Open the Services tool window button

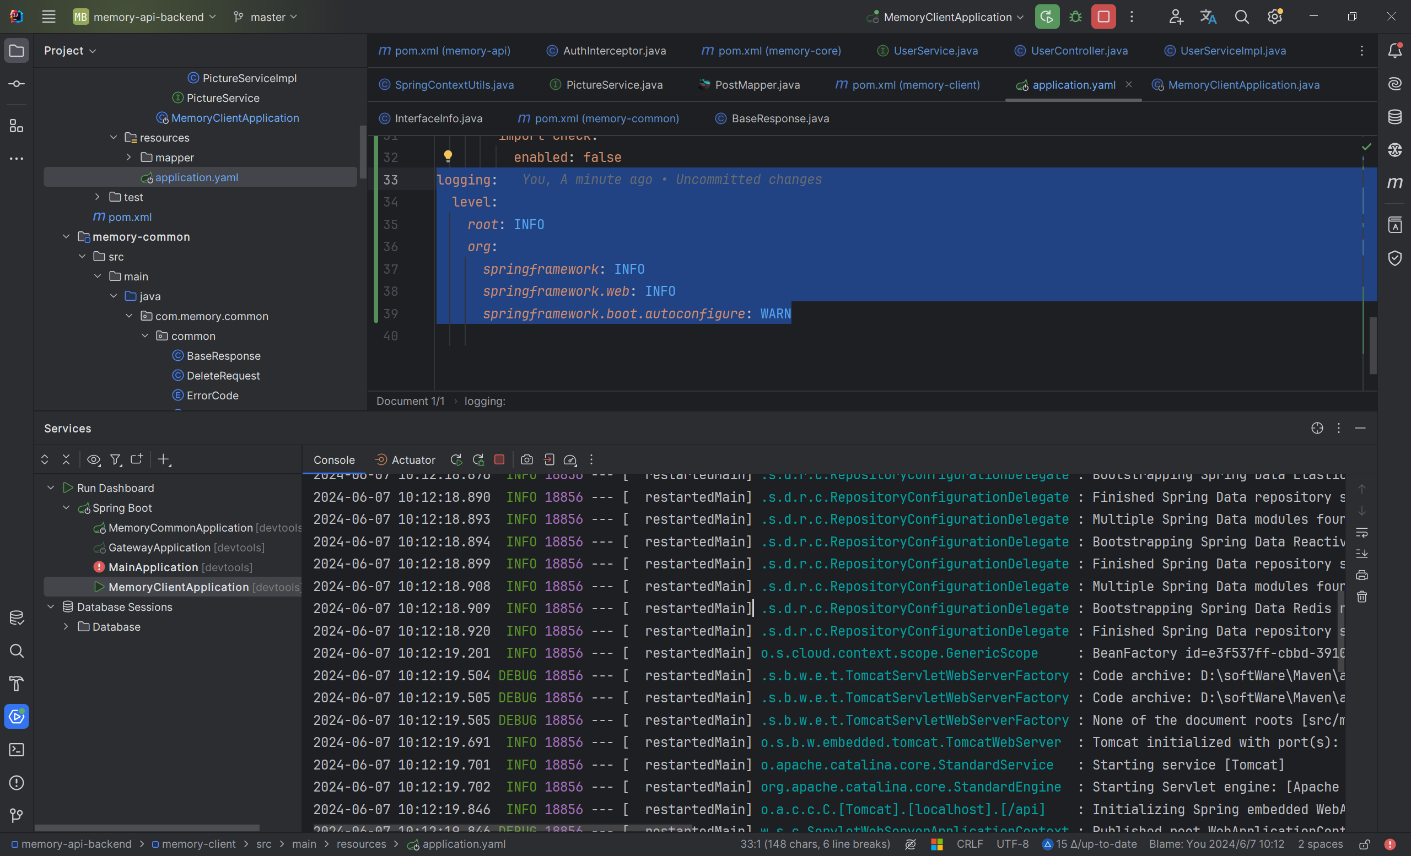pos(16,717)
